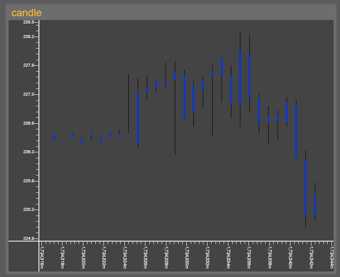Click the 1,724,318m x-axis label
Image resolution: width=340 pixels, height=277 pixels.
(x=62, y=257)
